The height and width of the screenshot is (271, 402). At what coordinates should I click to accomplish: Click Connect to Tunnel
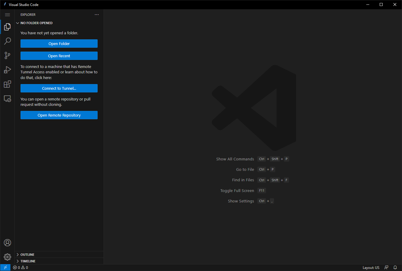(59, 88)
